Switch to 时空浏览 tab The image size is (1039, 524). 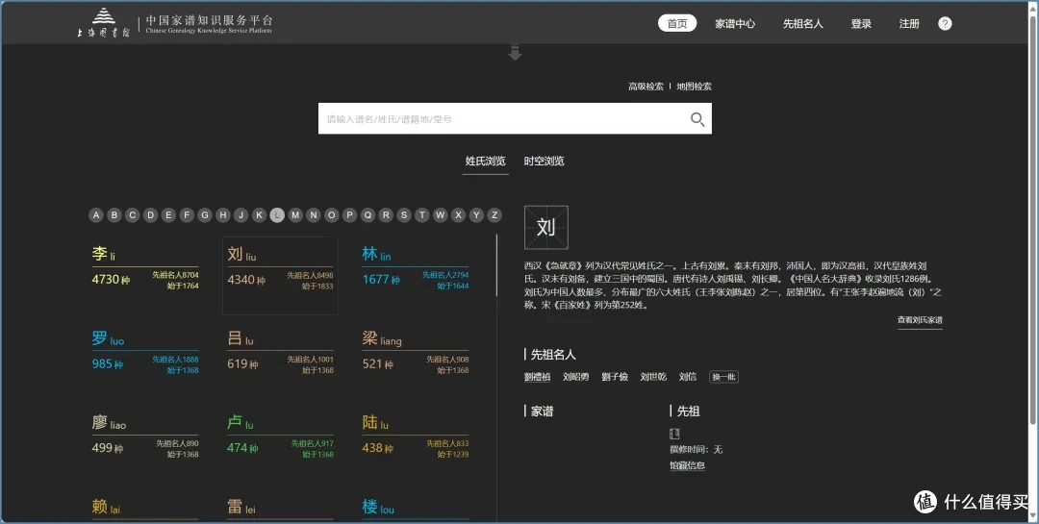[544, 161]
